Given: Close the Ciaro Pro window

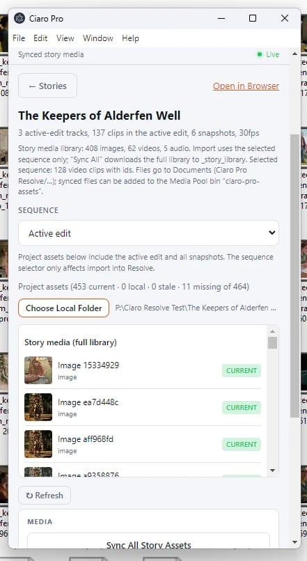Looking at the screenshot, I should click(285, 18).
